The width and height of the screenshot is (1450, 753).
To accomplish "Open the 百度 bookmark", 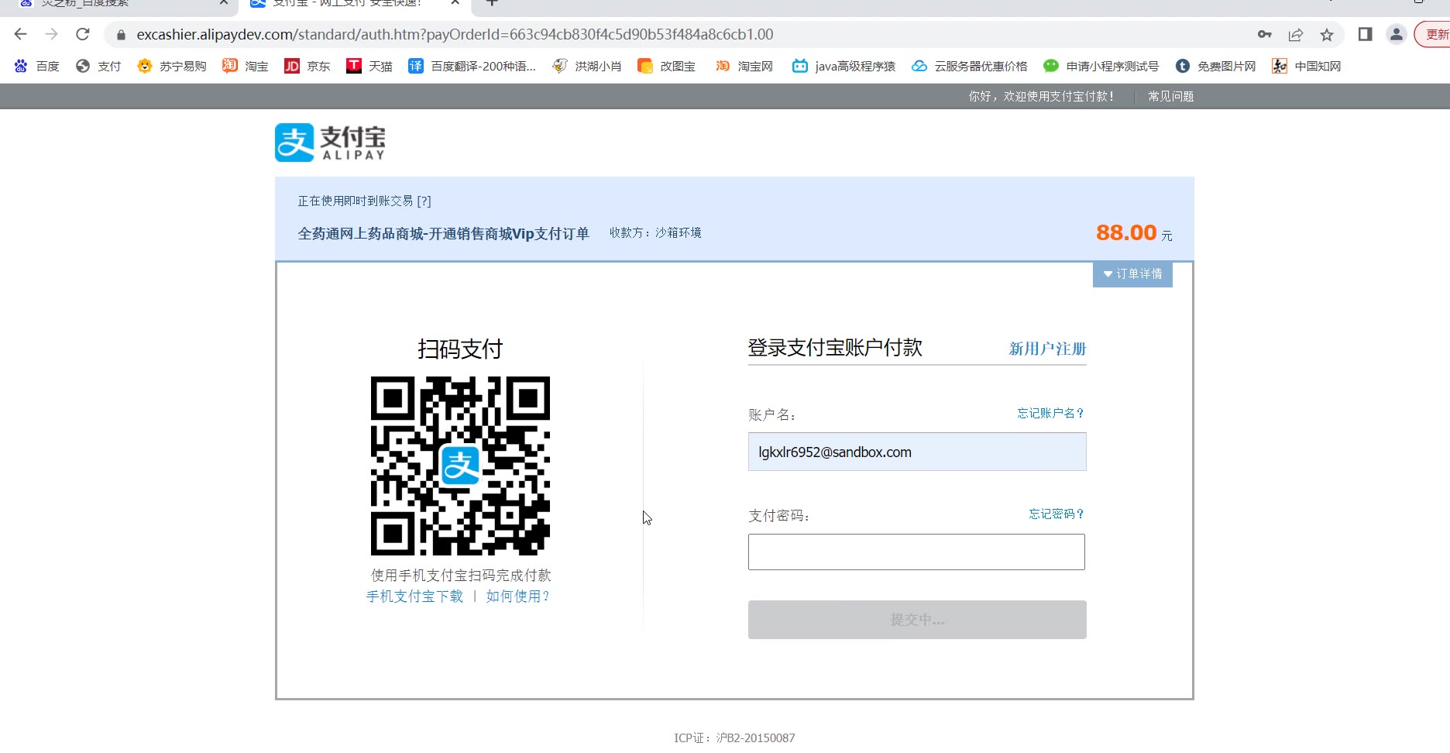I will [x=36, y=66].
